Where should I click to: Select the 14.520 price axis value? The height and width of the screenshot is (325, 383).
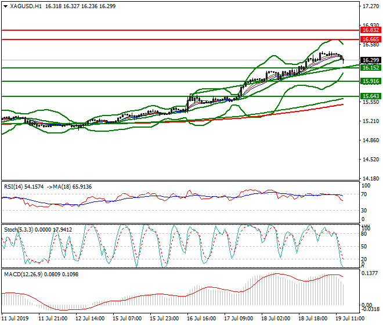(371, 160)
